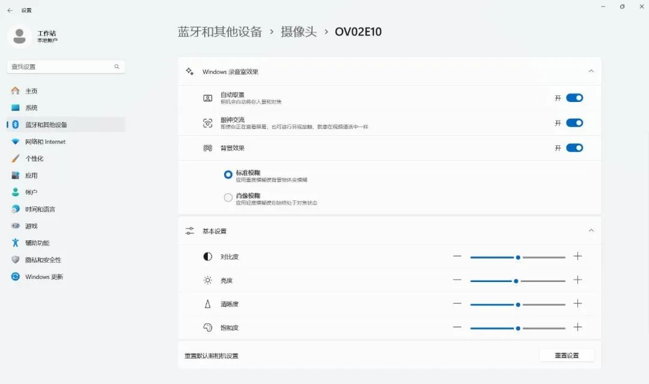Open 游戏 settings in the sidebar

pos(66,226)
